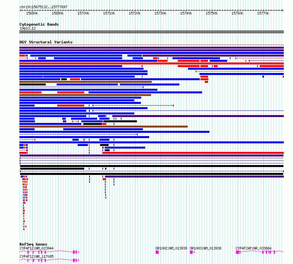Select the 15690k ruler position label
Screen dimensions: 293x264
pyautogui.click(x=58, y=13)
